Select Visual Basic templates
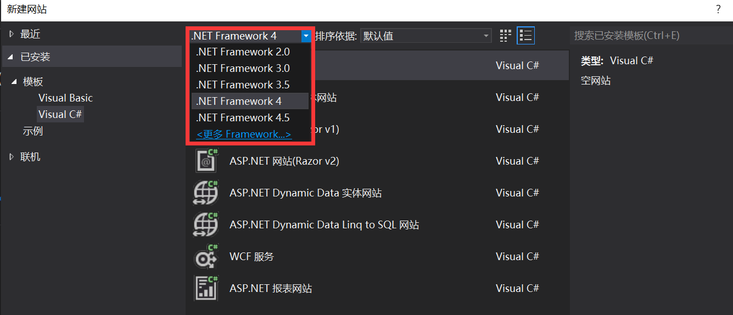Image resolution: width=733 pixels, height=315 pixels. click(65, 98)
